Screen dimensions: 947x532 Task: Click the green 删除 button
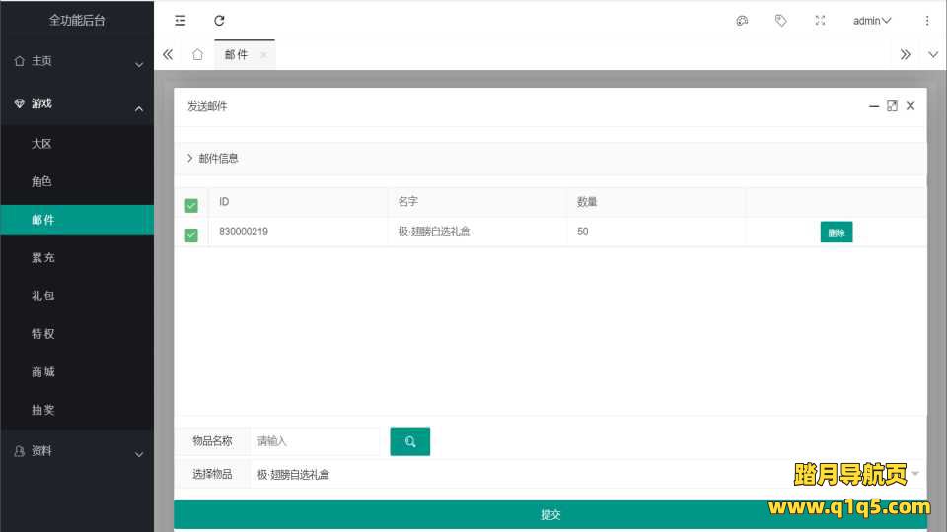836,233
